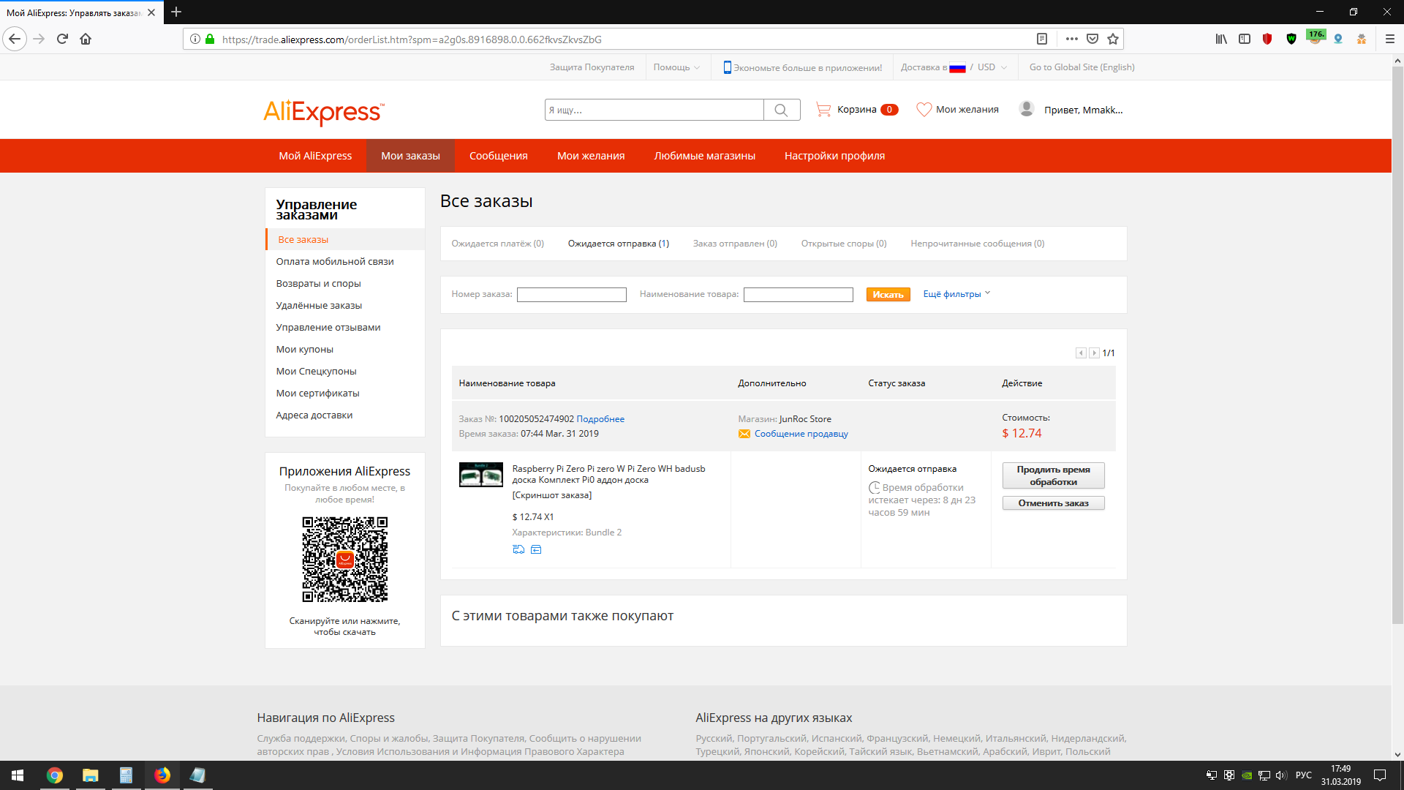Open the JunRoc Store link
This screenshot has width=1404, height=790.
pos(805,419)
